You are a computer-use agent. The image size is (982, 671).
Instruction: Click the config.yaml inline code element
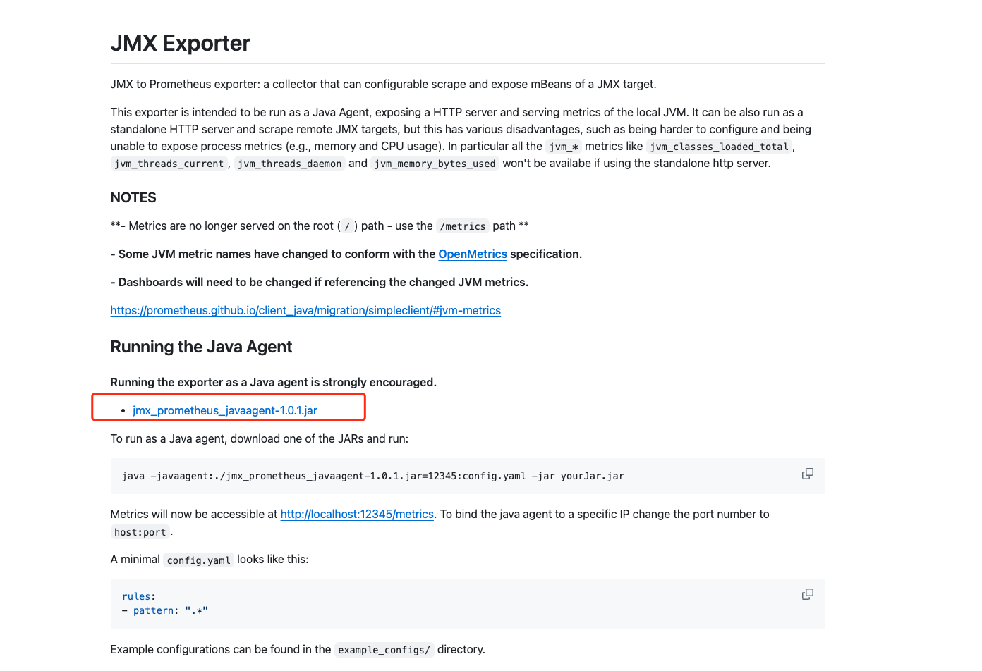198,560
